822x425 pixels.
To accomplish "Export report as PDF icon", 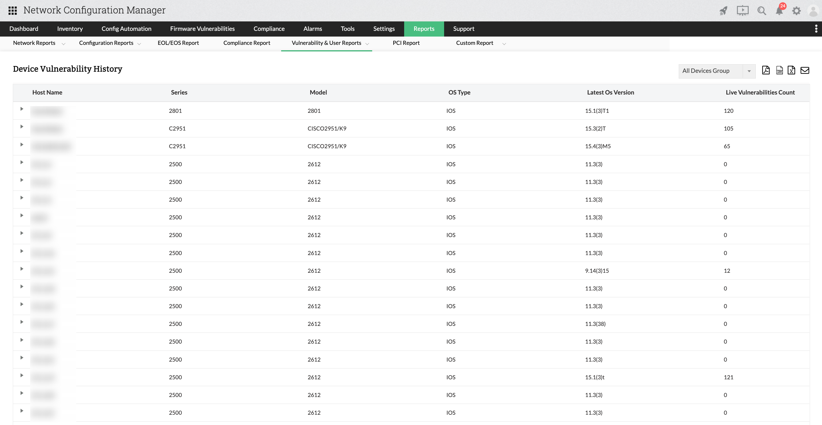I will coord(765,70).
